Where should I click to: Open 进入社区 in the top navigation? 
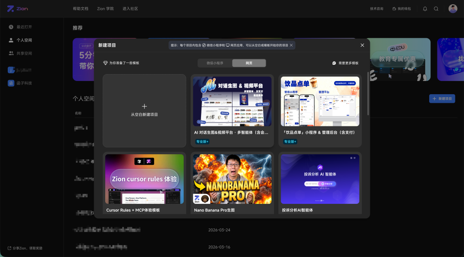(x=130, y=9)
